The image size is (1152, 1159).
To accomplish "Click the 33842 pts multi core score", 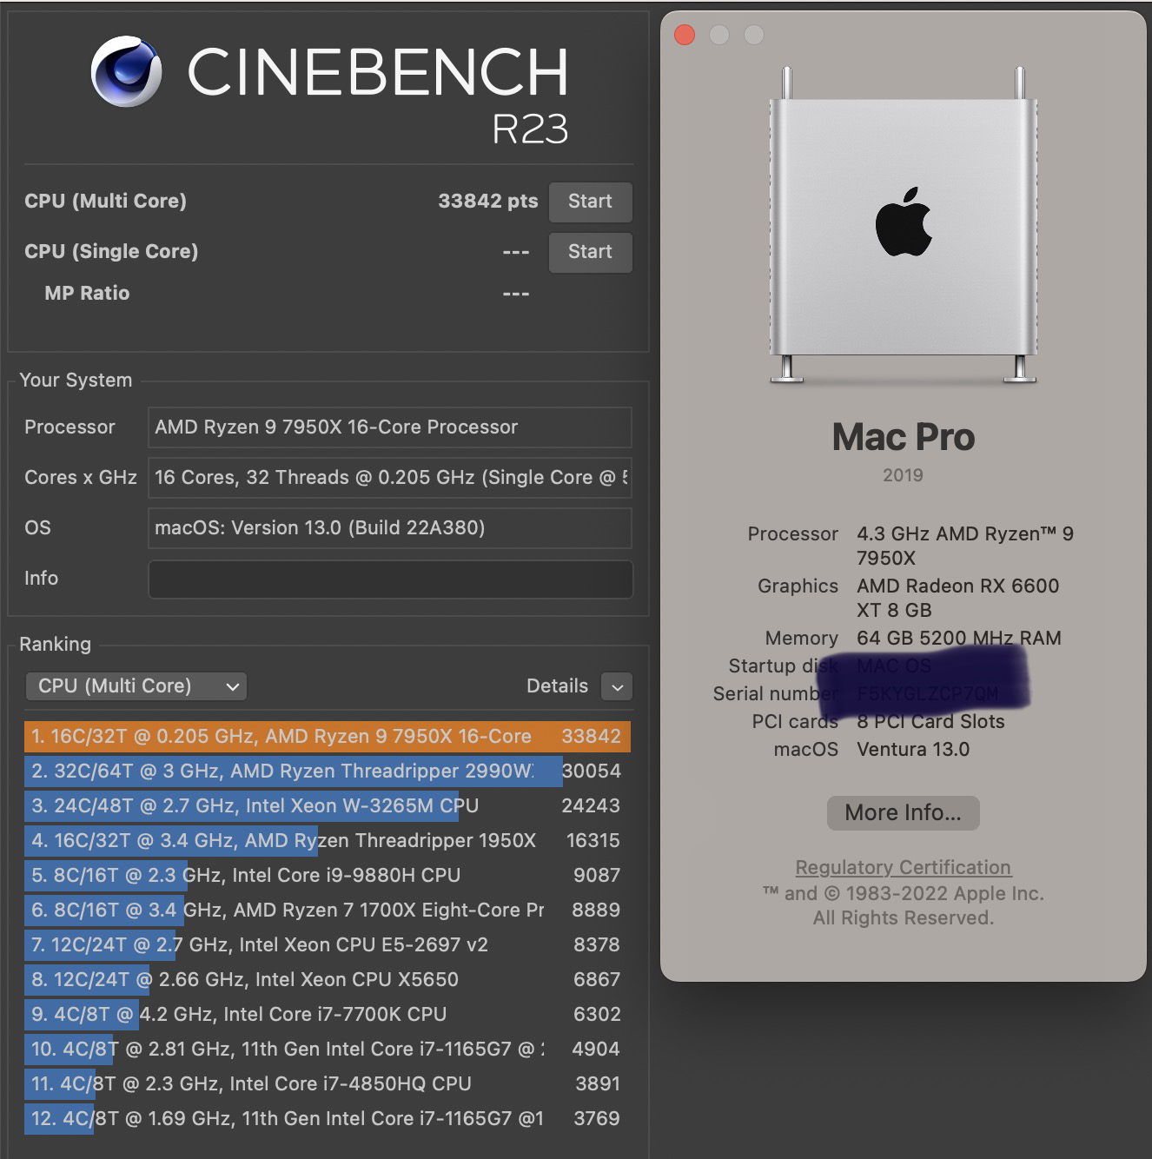I will [488, 202].
